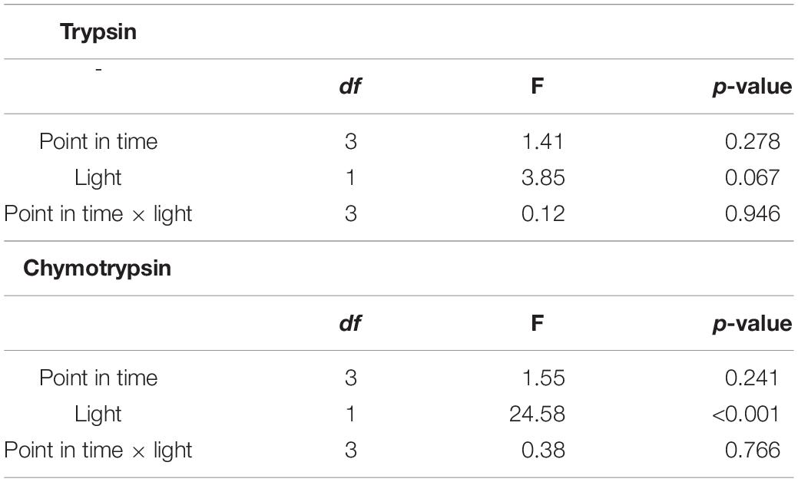Screen dimensions: 798x482
Task: Click the p-value 0.766
Action: pyautogui.click(x=752, y=450)
